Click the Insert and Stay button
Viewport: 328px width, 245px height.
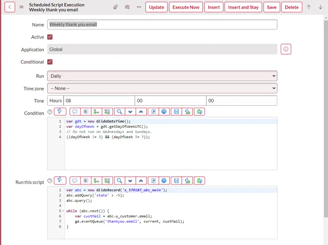243,7
